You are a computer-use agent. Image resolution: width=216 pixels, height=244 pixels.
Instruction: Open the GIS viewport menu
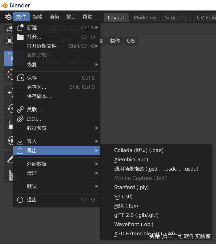point(131,41)
